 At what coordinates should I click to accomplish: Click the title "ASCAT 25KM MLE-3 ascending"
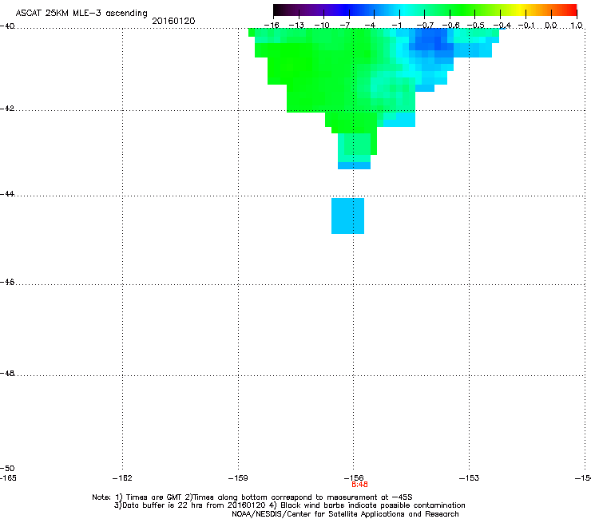81,14
